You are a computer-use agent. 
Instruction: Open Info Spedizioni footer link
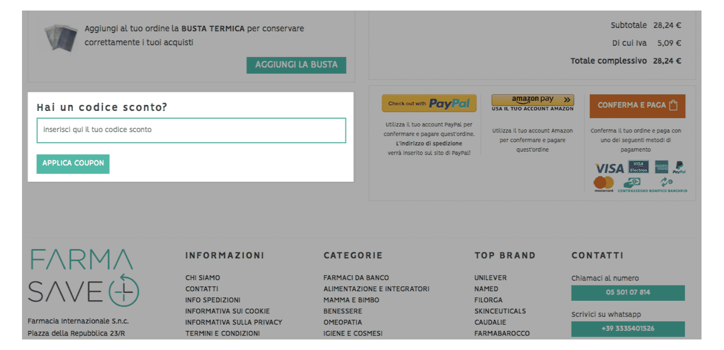click(x=212, y=300)
